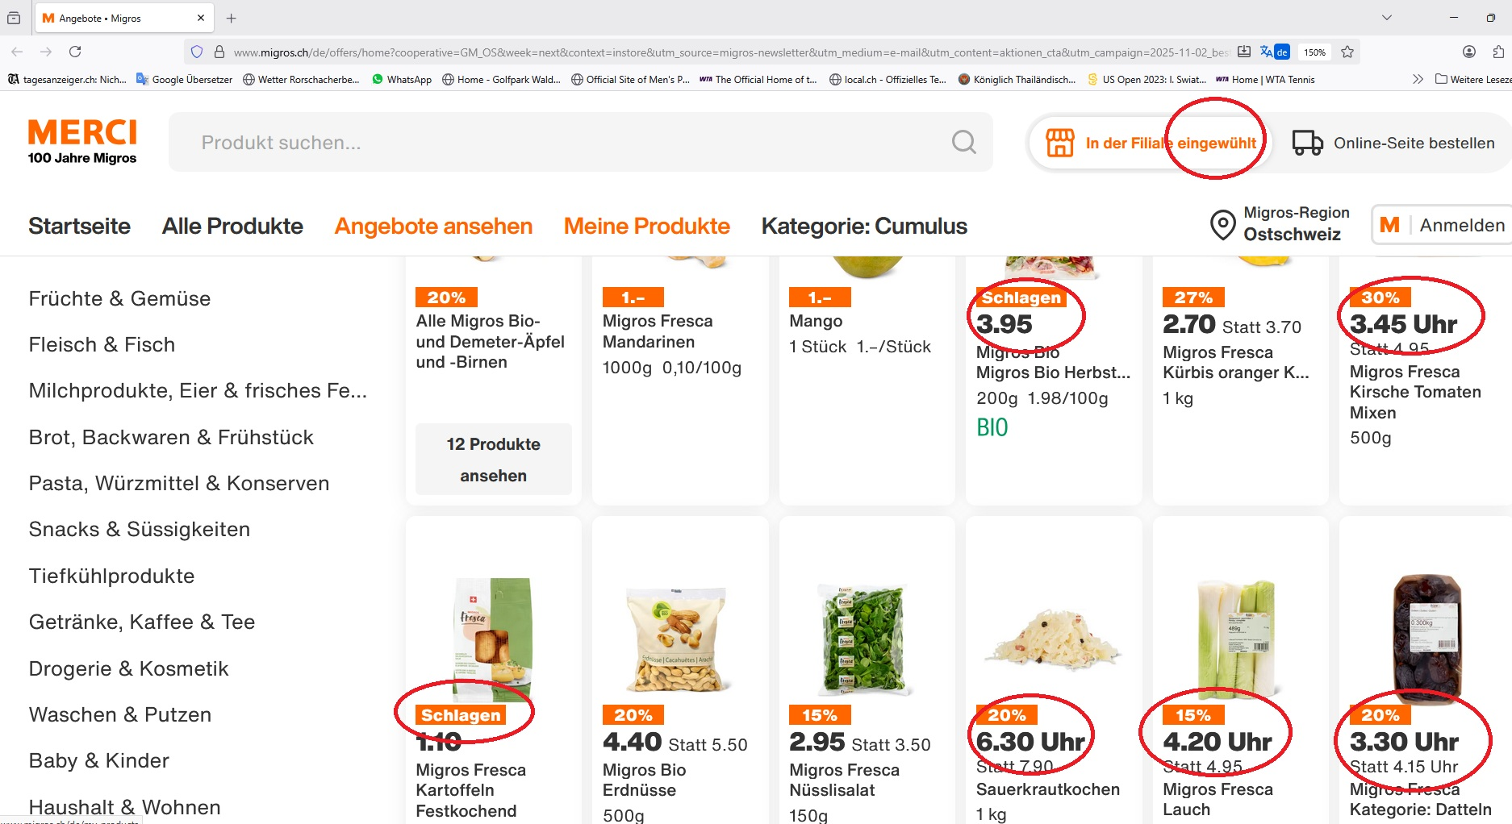Open the Firefox account profile icon
This screenshot has height=824, width=1512.
1469,52
